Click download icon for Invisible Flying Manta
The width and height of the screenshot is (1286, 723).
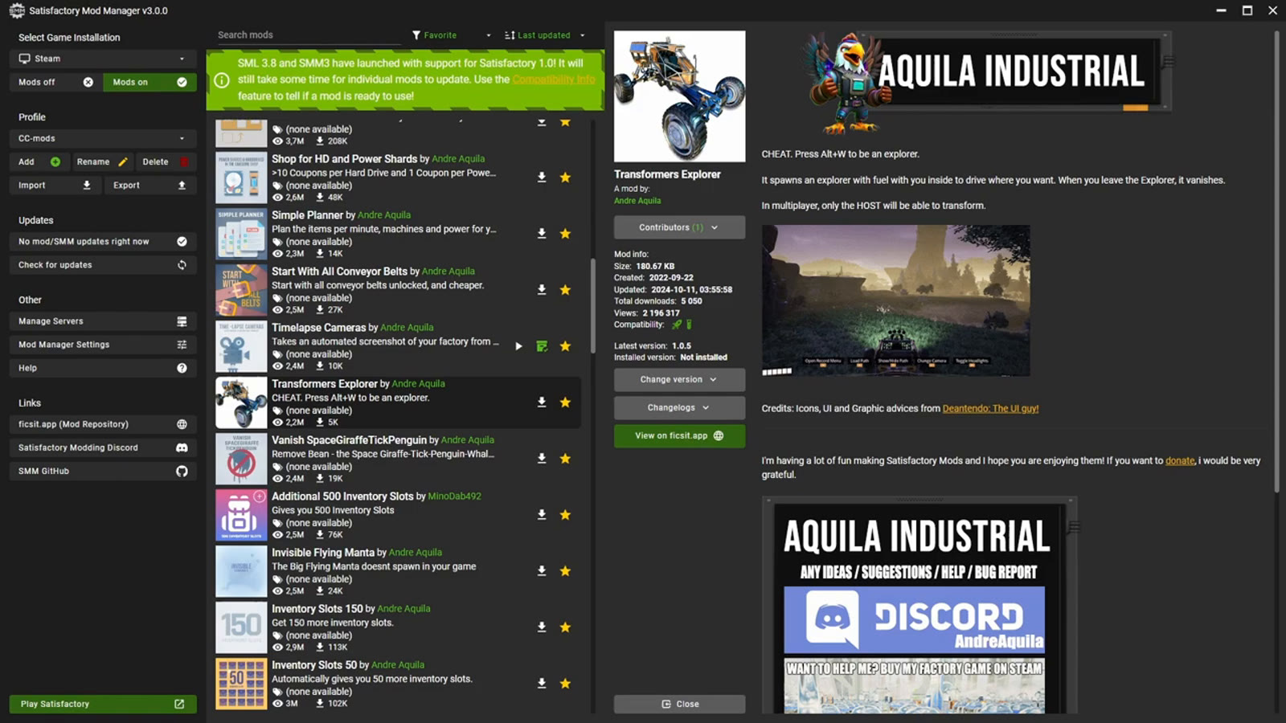[x=542, y=571]
